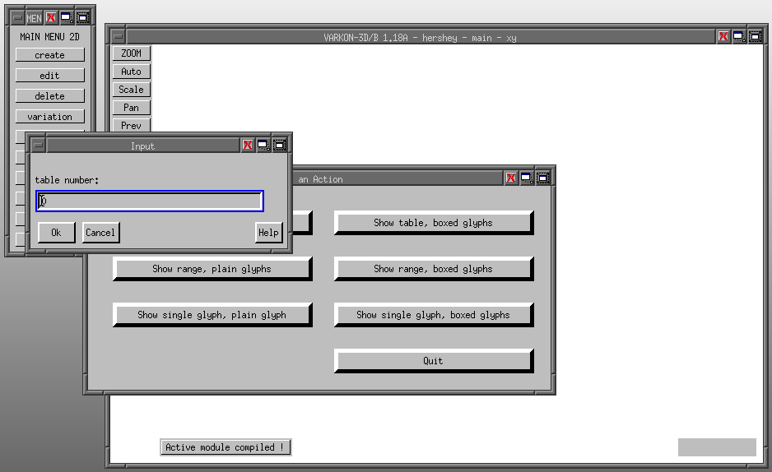This screenshot has height=472, width=772.
Task: Close the MEN menu window red X
Action: tap(51, 18)
